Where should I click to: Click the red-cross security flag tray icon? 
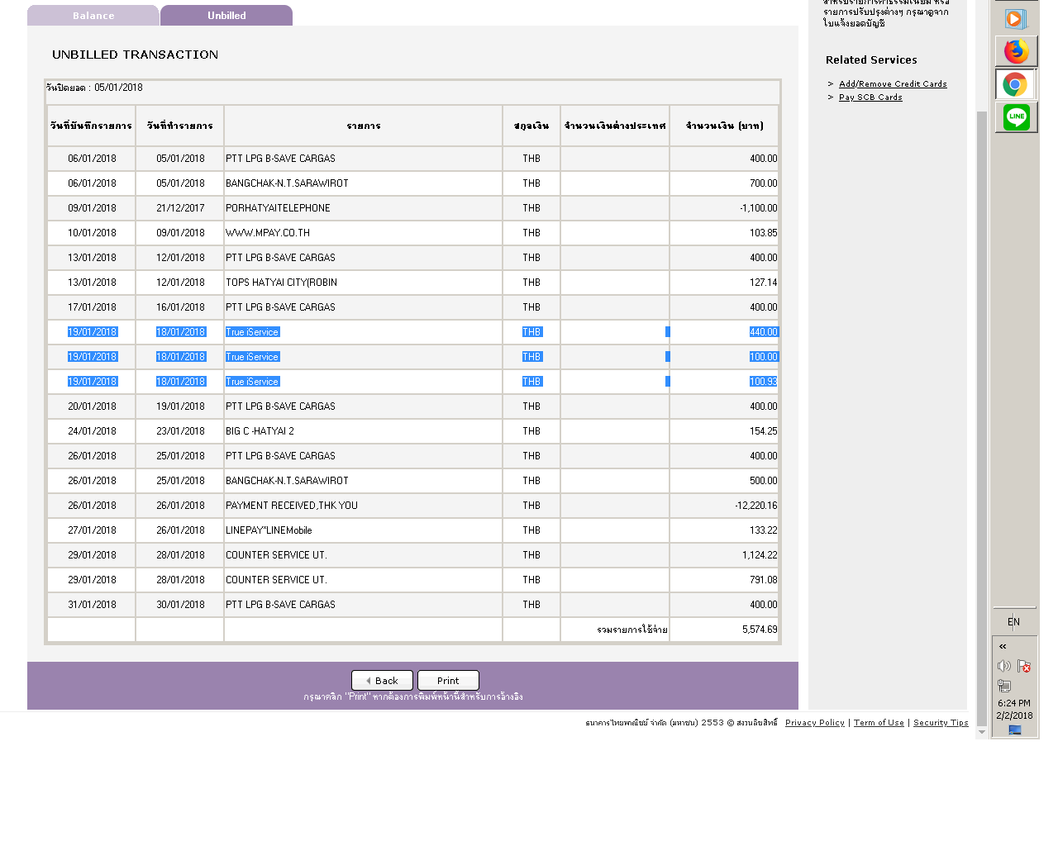click(1024, 666)
